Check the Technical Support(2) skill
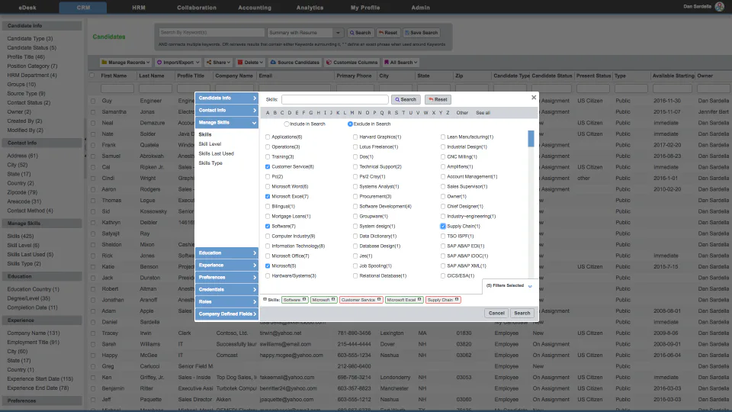The width and height of the screenshot is (732, 412). [x=355, y=167]
